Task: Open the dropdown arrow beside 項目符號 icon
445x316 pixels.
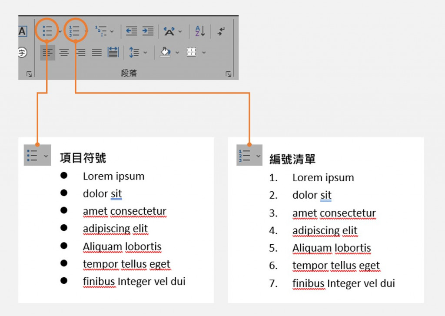Action: pos(46,156)
